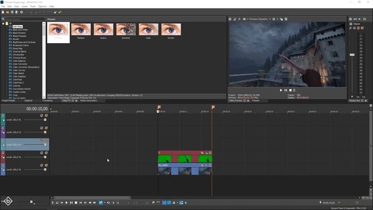The width and height of the screenshot is (373, 210).
Task: Toggle solo on the first video track
Action: [46, 116]
